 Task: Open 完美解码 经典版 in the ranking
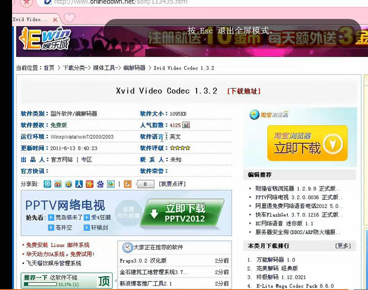click(x=277, y=268)
